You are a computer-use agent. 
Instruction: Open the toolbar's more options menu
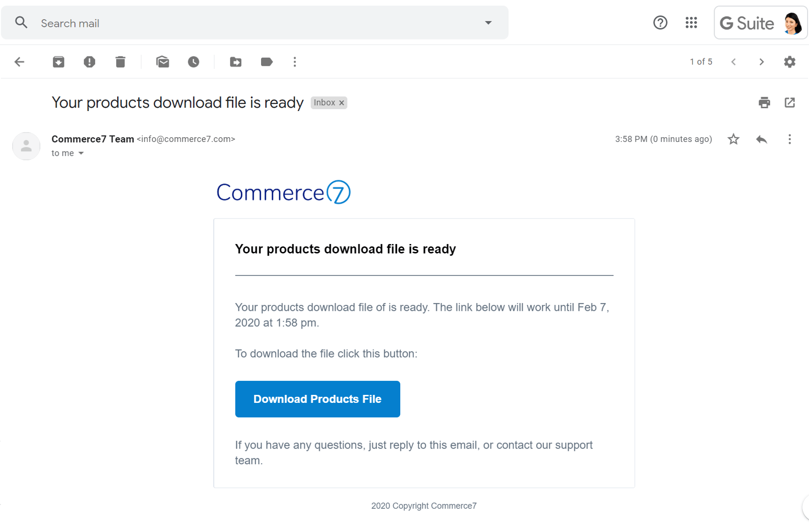[x=295, y=62]
